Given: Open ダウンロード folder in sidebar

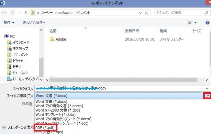Looking at the screenshot, I should pyautogui.click(x=18, y=43).
